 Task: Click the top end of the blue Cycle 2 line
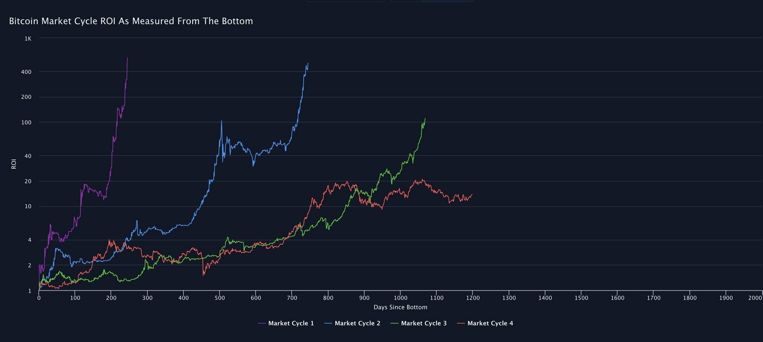point(308,64)
